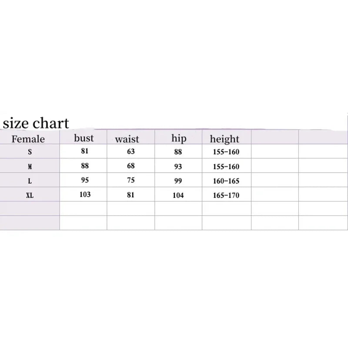Select the S size row label

tap(30, 153)
